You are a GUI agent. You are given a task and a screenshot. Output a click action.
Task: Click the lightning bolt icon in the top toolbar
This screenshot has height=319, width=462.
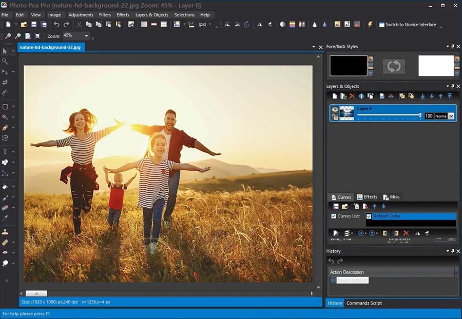click(370, 25)
